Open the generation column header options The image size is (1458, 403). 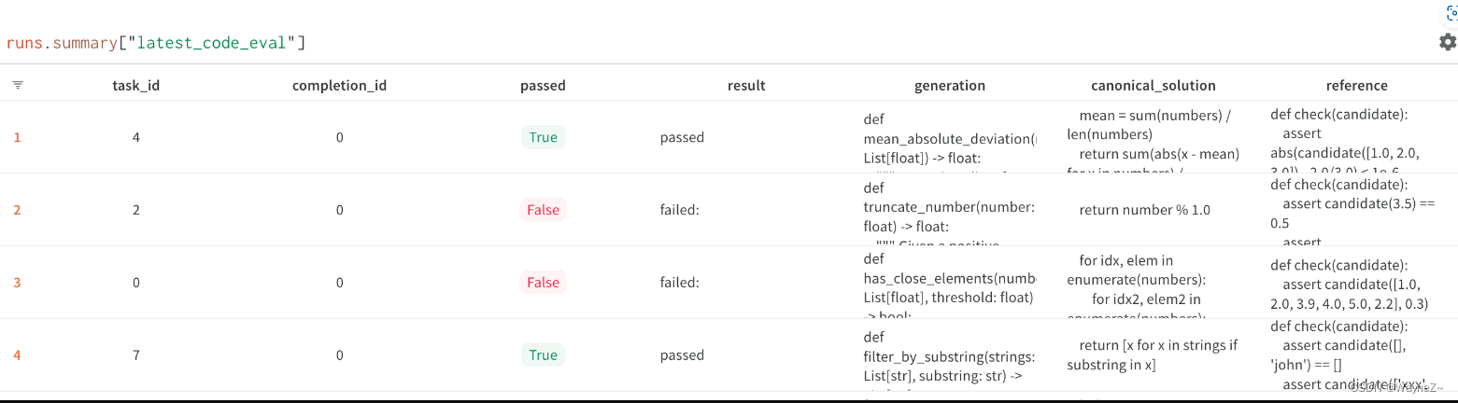pos(950,85)
